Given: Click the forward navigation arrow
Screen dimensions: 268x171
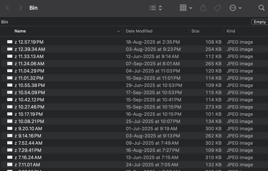Looking at the screenshot, I should click(x=21, y=8).
